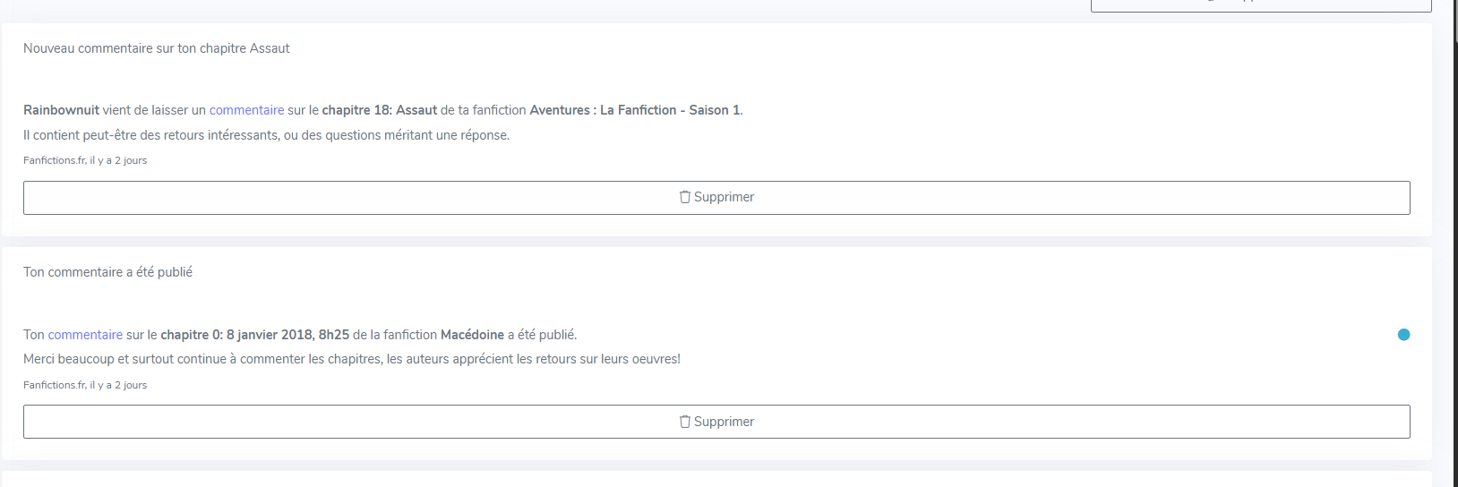
Task: Click the sentence starting with Merci beaucoup
Action: click(351, 359)
